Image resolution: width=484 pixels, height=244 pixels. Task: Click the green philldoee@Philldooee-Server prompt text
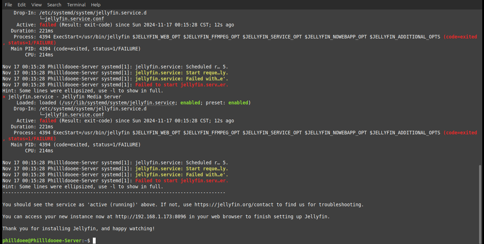(42, 240)
